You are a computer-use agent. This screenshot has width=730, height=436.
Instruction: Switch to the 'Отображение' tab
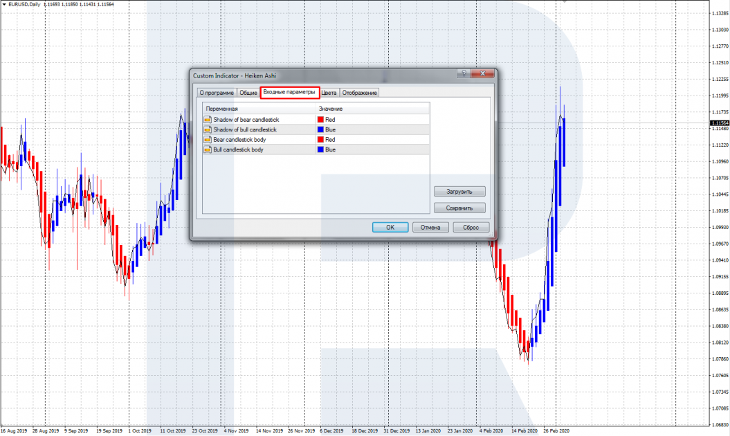[x=359, y=93]
